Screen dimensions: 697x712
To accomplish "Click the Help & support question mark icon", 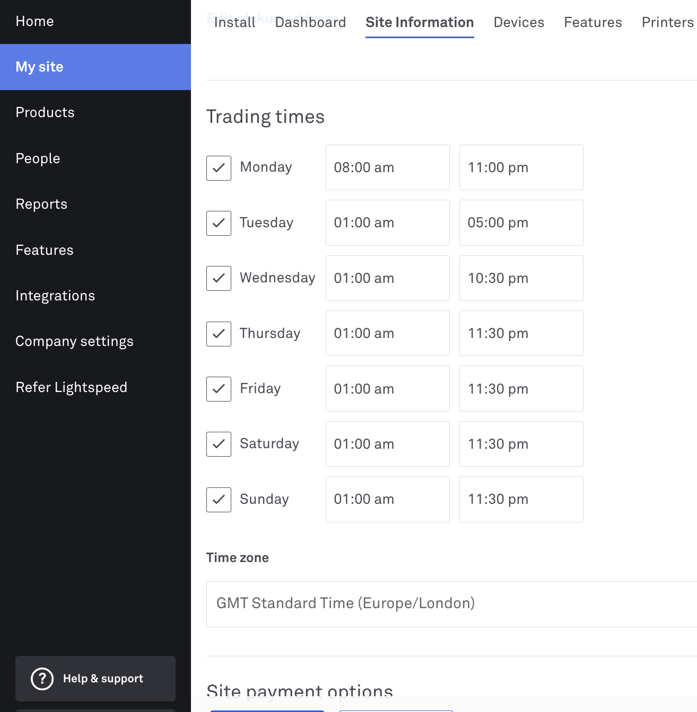I will click(x=42, y=679).
